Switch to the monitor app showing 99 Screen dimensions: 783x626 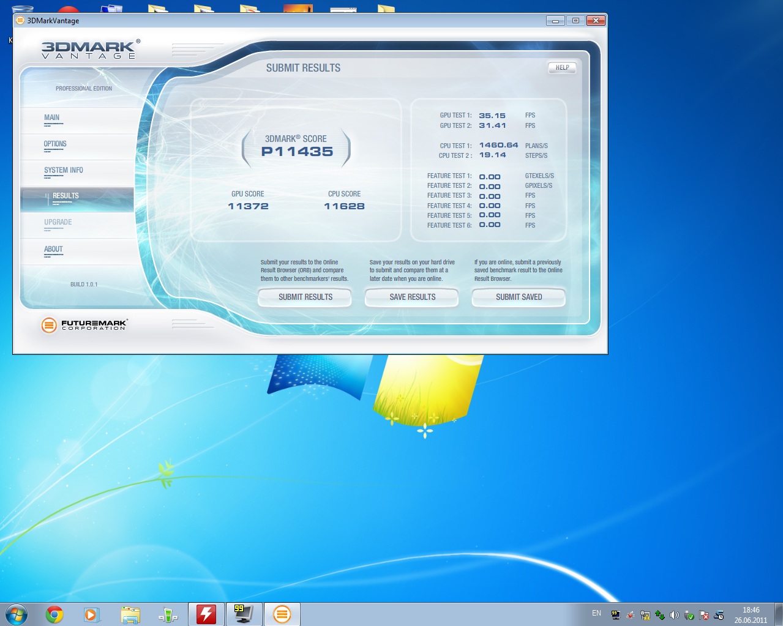tap(244, 614)
